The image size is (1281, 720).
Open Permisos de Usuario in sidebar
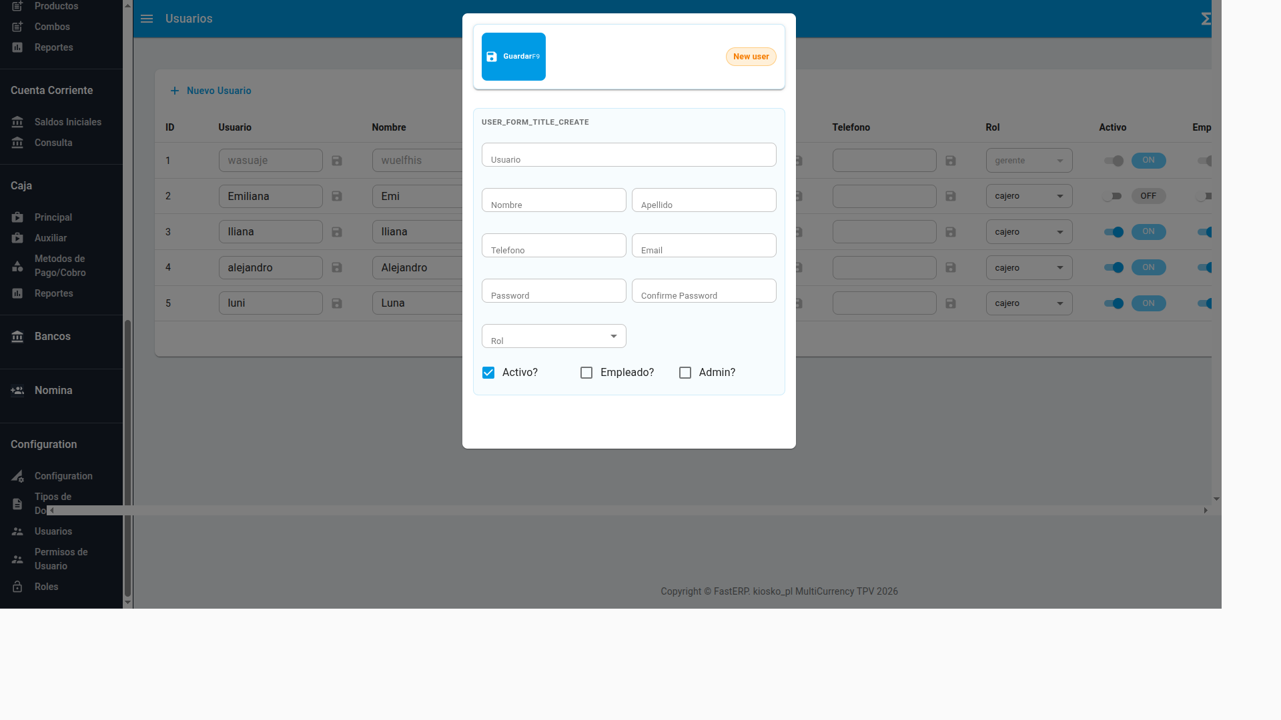[x=61, y=559]
